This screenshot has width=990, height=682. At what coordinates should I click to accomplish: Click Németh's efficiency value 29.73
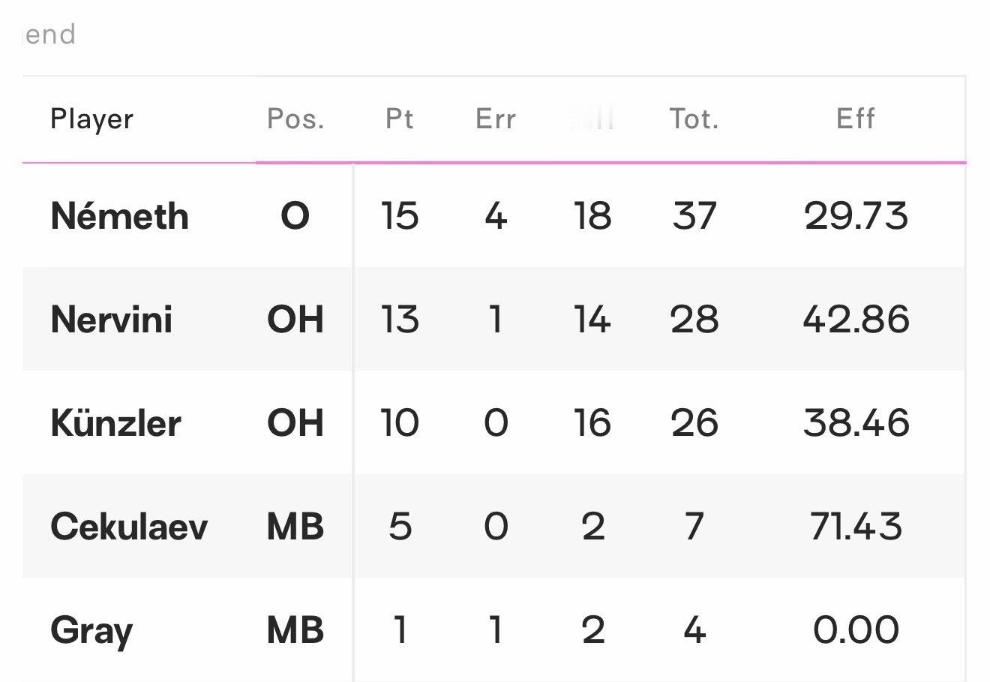pos(856,217)
